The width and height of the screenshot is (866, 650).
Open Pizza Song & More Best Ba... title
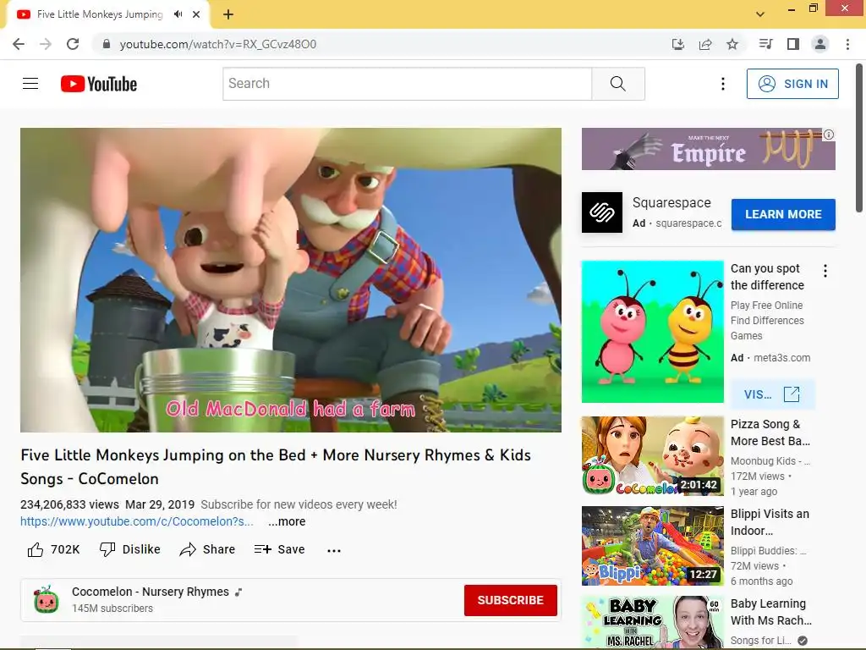(x=770, y=432)
